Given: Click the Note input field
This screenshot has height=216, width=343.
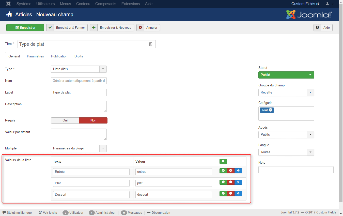Looking at the screenshot, I should coord(296,170).
